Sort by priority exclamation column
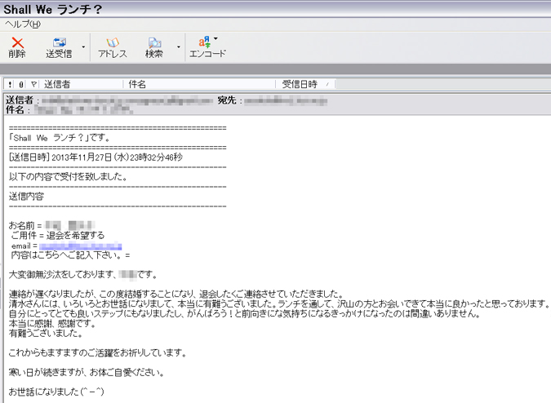The width and height of the screenshot is (551, 403). click(10, 84)
